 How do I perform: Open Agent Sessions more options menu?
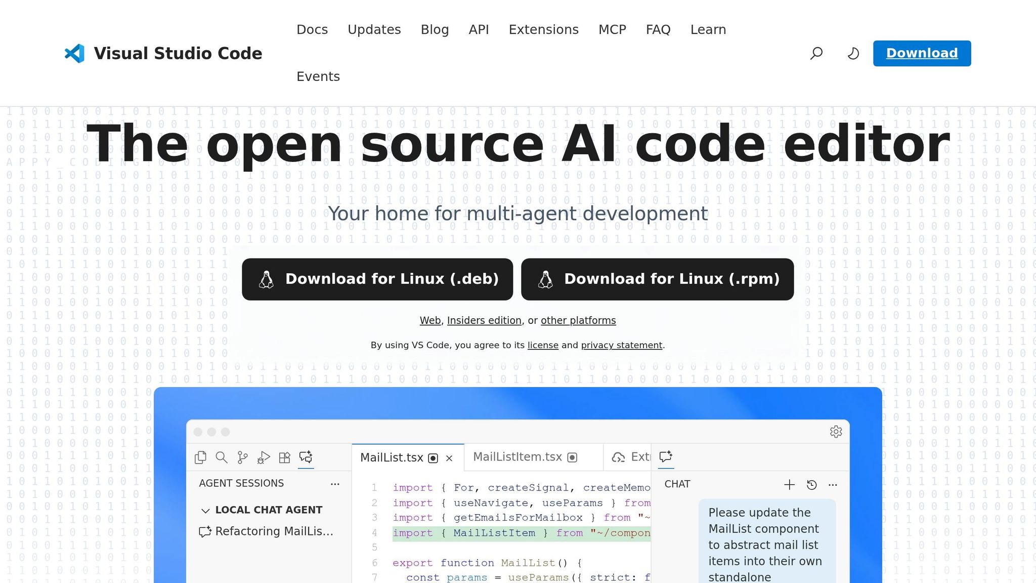pyautogui.click(x=335, y=484)
